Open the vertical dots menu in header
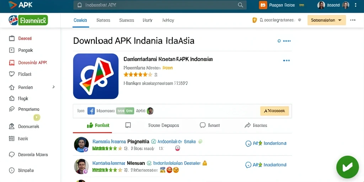 [x=355, y=5]
